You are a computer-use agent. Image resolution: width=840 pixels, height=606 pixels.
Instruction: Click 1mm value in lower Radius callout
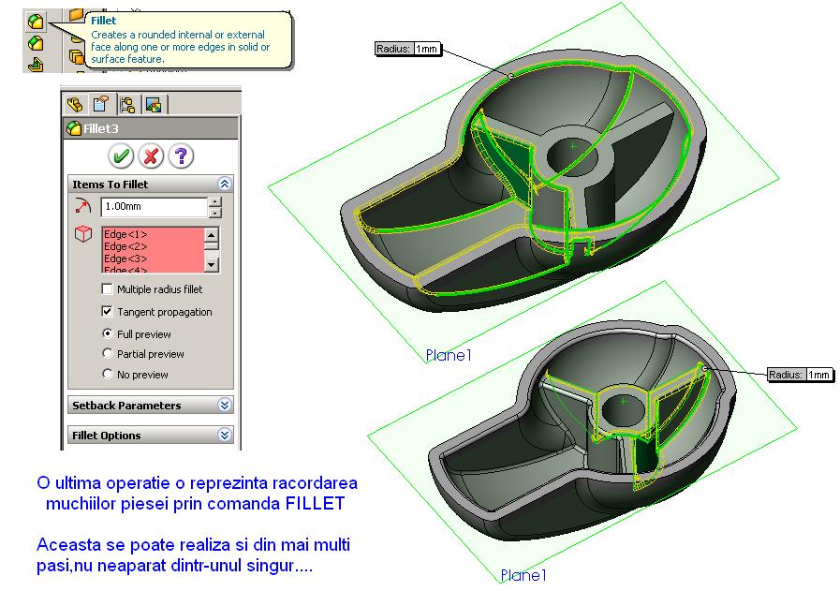819,375
